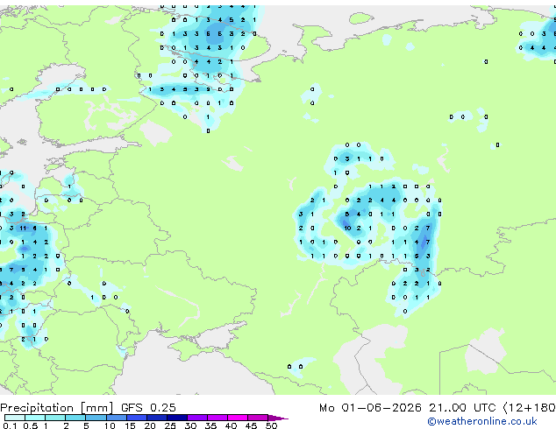Click the "21..00 UTC" time text
The height and width of the screenshot is (429, 556).
coord(462,407)
